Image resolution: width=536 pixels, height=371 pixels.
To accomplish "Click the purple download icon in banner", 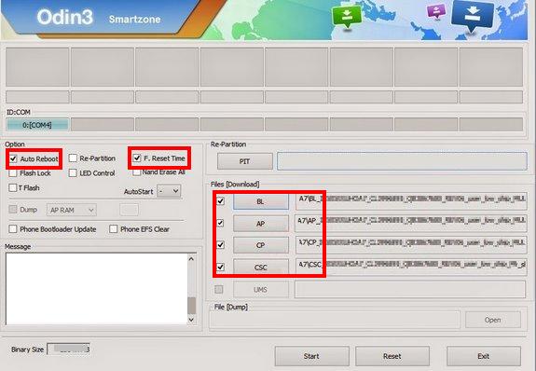I will (436, 11).
